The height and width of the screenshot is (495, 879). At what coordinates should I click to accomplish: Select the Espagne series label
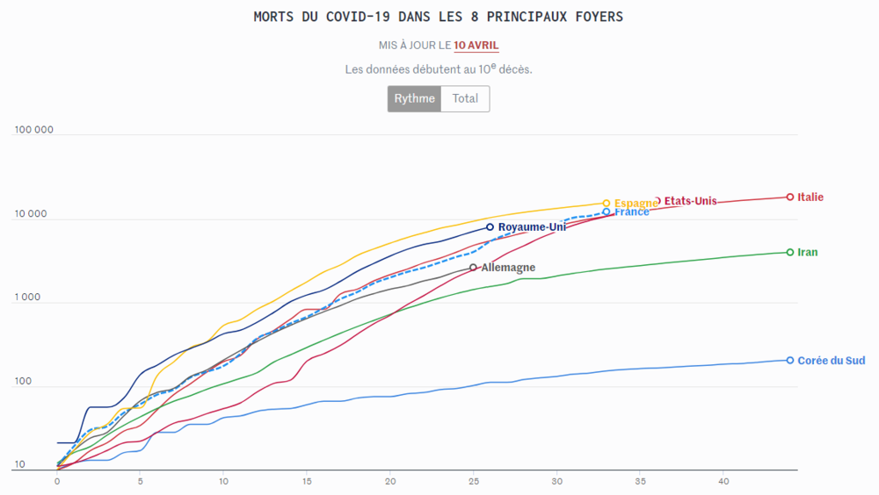(x=635, y=204)
